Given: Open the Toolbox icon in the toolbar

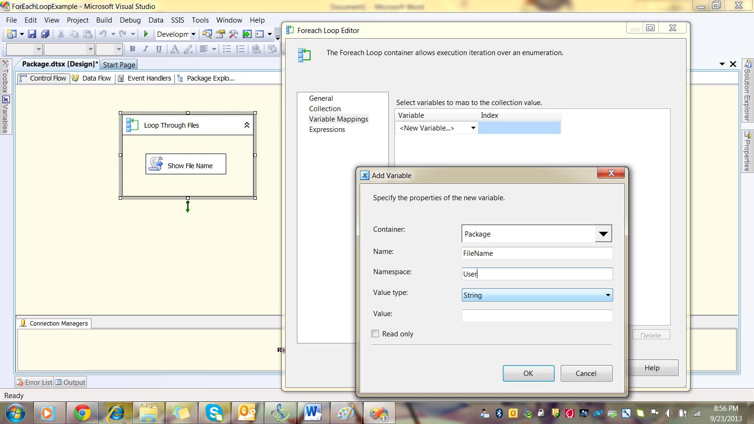Looking at the screenshot, I should (x=233, y=34).
